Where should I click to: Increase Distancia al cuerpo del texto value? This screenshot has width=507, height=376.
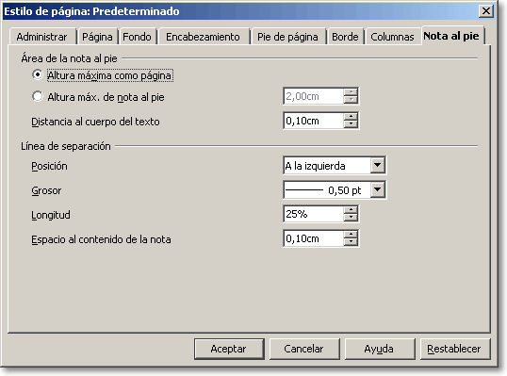click(x=351, y=117)
